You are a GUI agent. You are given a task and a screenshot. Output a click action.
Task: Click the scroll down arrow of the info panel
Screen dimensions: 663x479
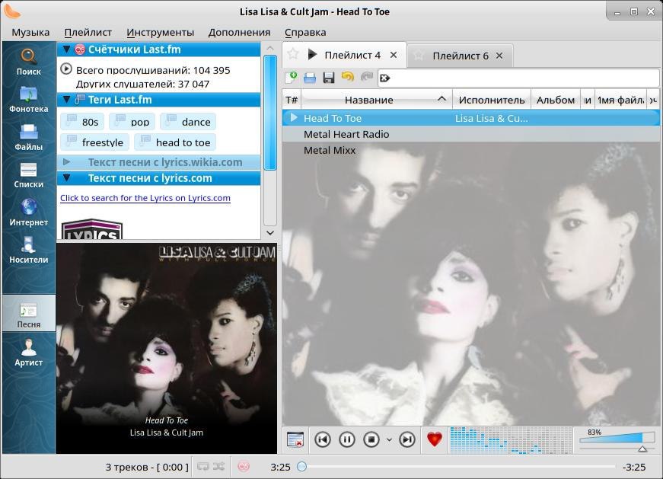(270, 233)
